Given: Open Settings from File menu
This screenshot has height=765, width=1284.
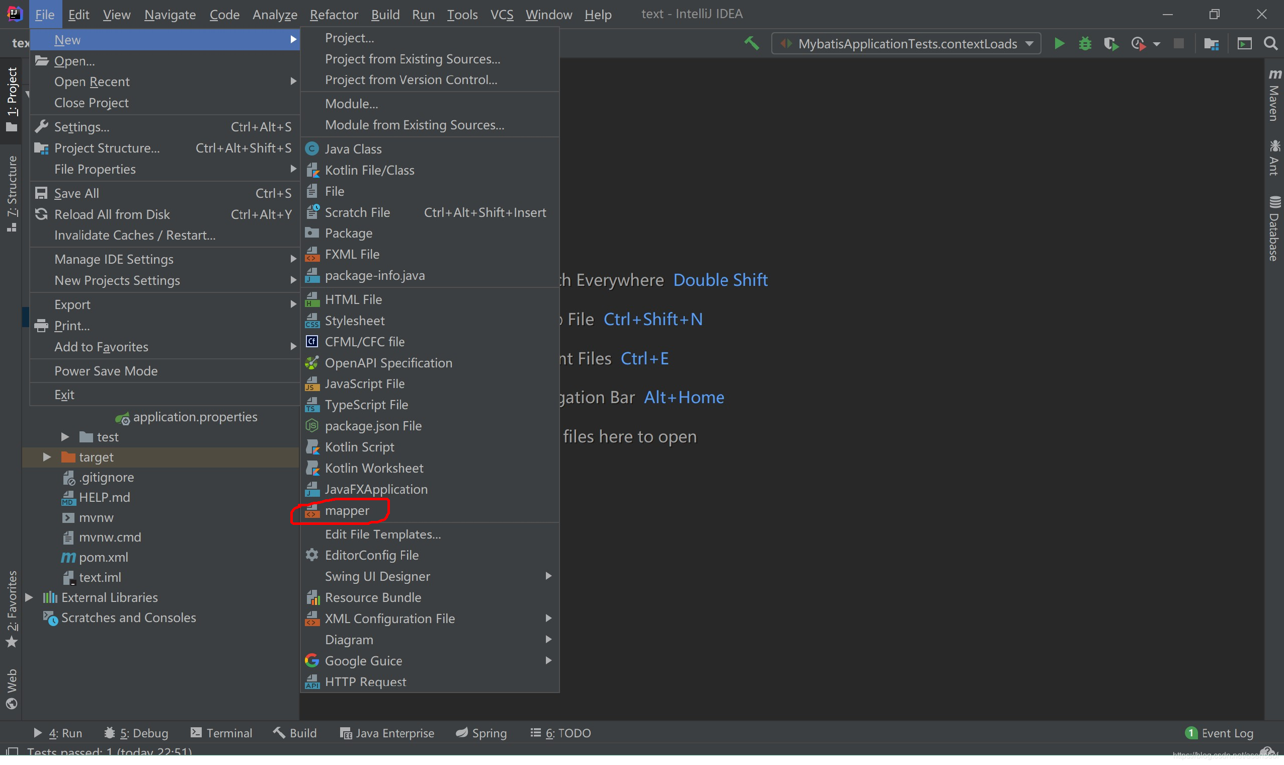Looking at the screenshot, I should (x=165, y=127).
